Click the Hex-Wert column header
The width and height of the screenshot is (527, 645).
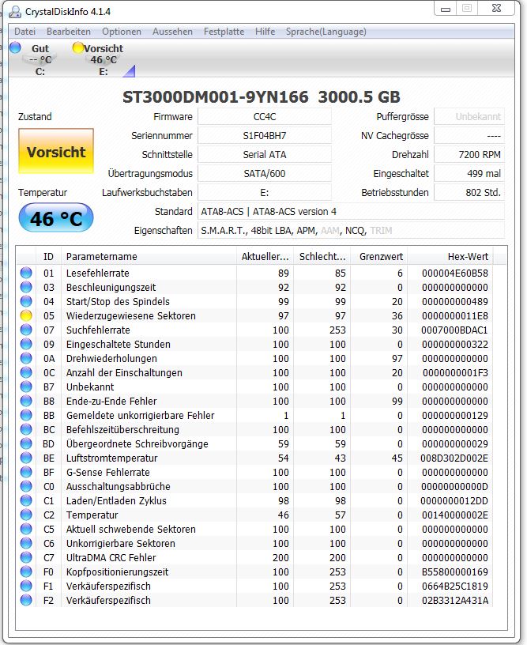450,257
